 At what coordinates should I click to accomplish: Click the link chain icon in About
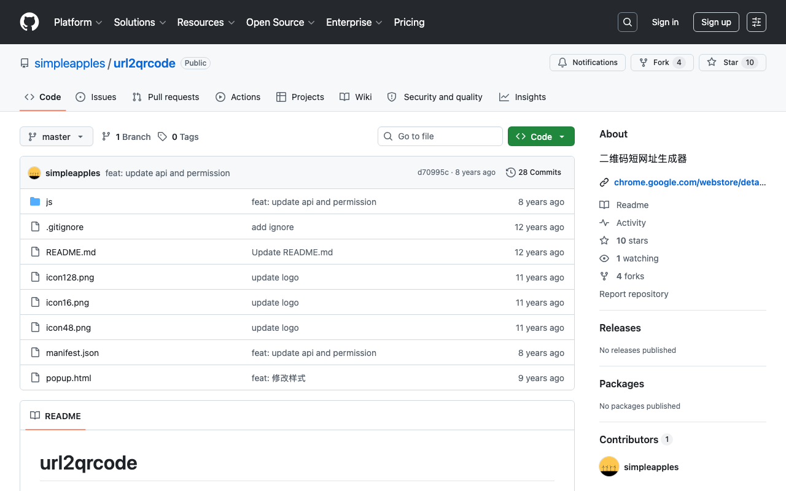tap(604, 182)
